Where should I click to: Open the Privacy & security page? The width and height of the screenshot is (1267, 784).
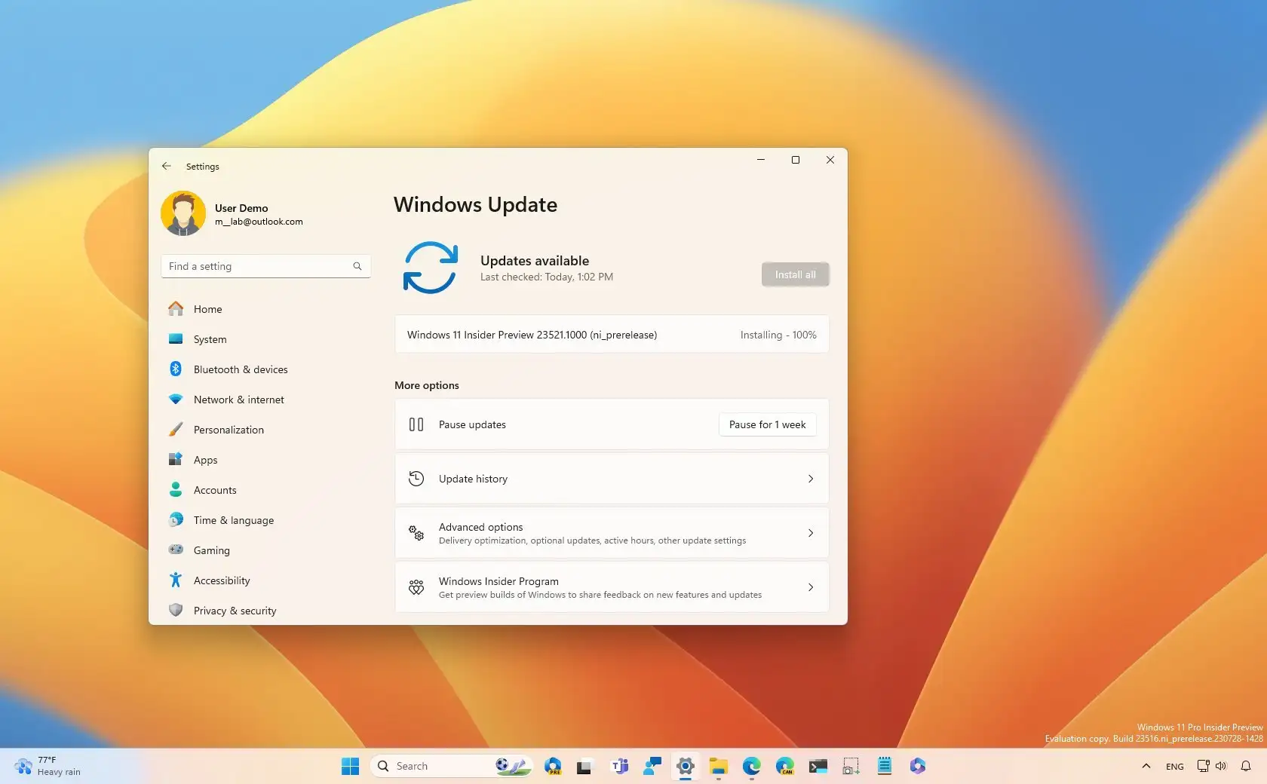click(235, 611)
